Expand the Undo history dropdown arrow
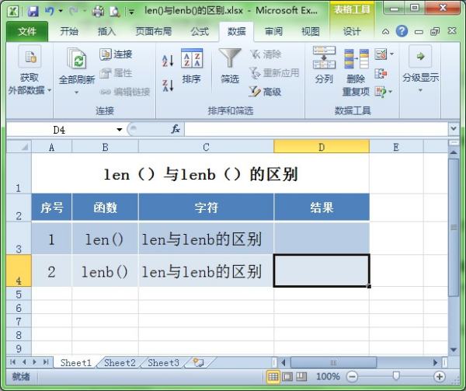Screen dimensions: 466x391 [x=61, y=11]
